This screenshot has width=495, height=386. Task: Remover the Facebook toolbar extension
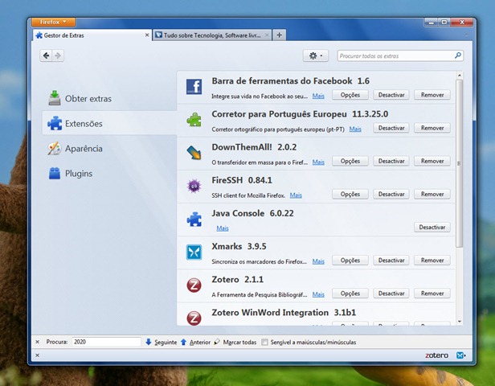click(432, 95)
